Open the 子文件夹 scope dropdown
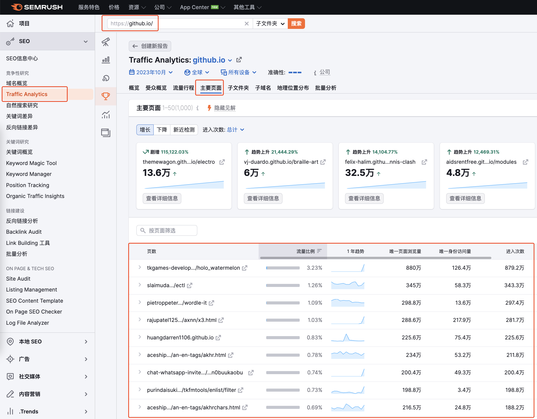This screenshot has height=419, width=537. pos(270,24)
